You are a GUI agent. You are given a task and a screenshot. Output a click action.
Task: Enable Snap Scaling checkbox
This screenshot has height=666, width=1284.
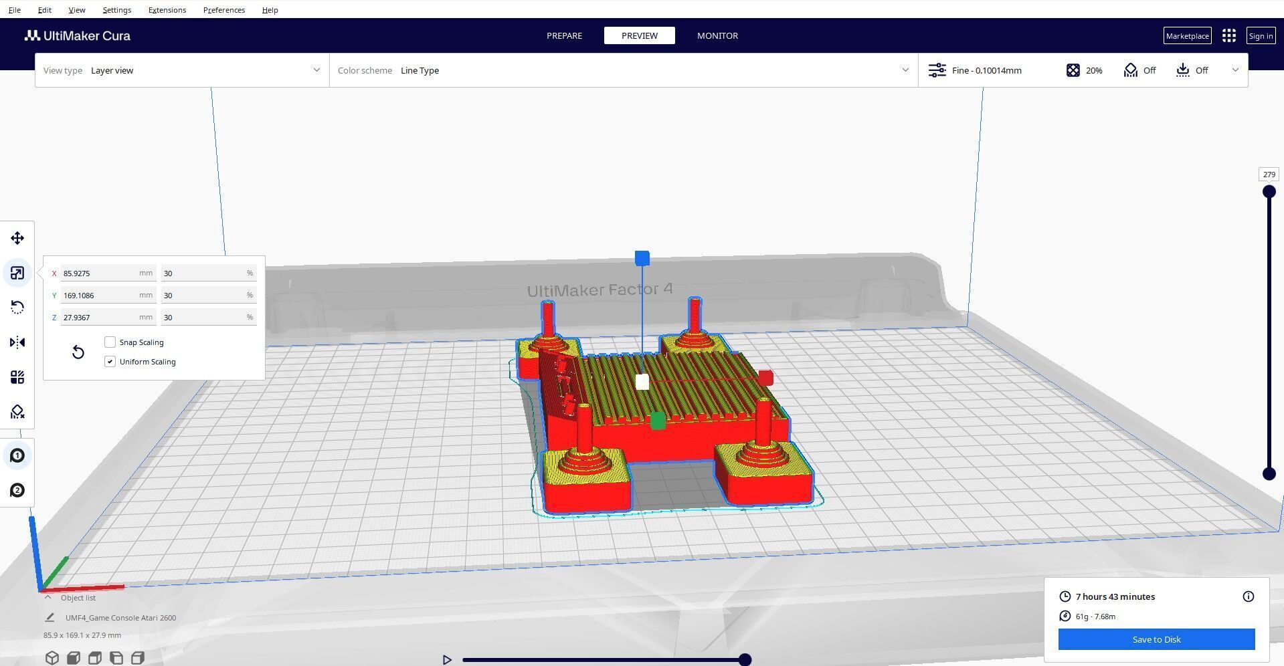coord(110,342)
